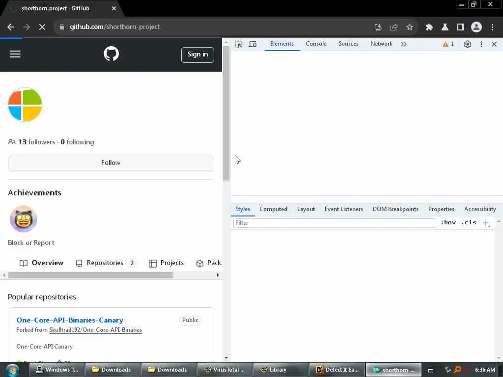Open GitHub hamburger navigation menu
This screenshot has width=503, height=377.
pyautogui.click(x=15, y=54)
